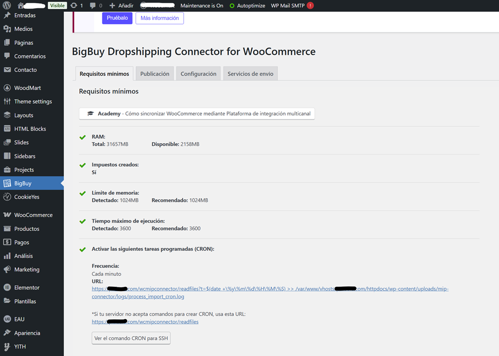Click the WordPress logo icon
The image size is (499, 356).
[7, 6]
